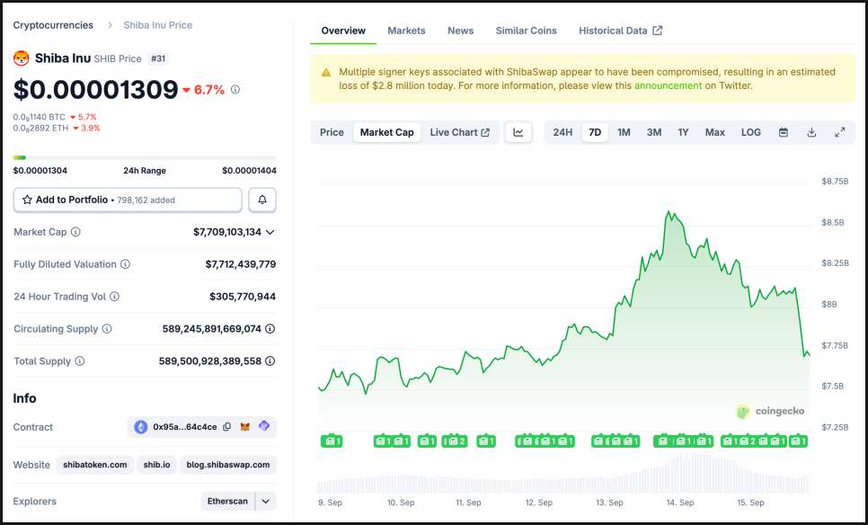Screen dimensions: 868x525
Task: Open the Markets tab
Action: 406,31
